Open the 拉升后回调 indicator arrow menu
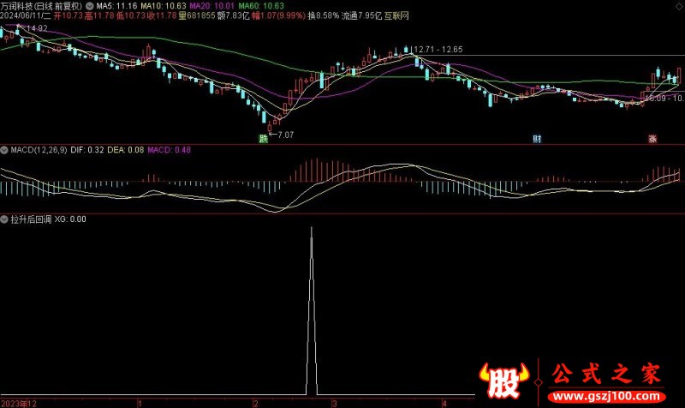685x408 pixels. (5, 219)
